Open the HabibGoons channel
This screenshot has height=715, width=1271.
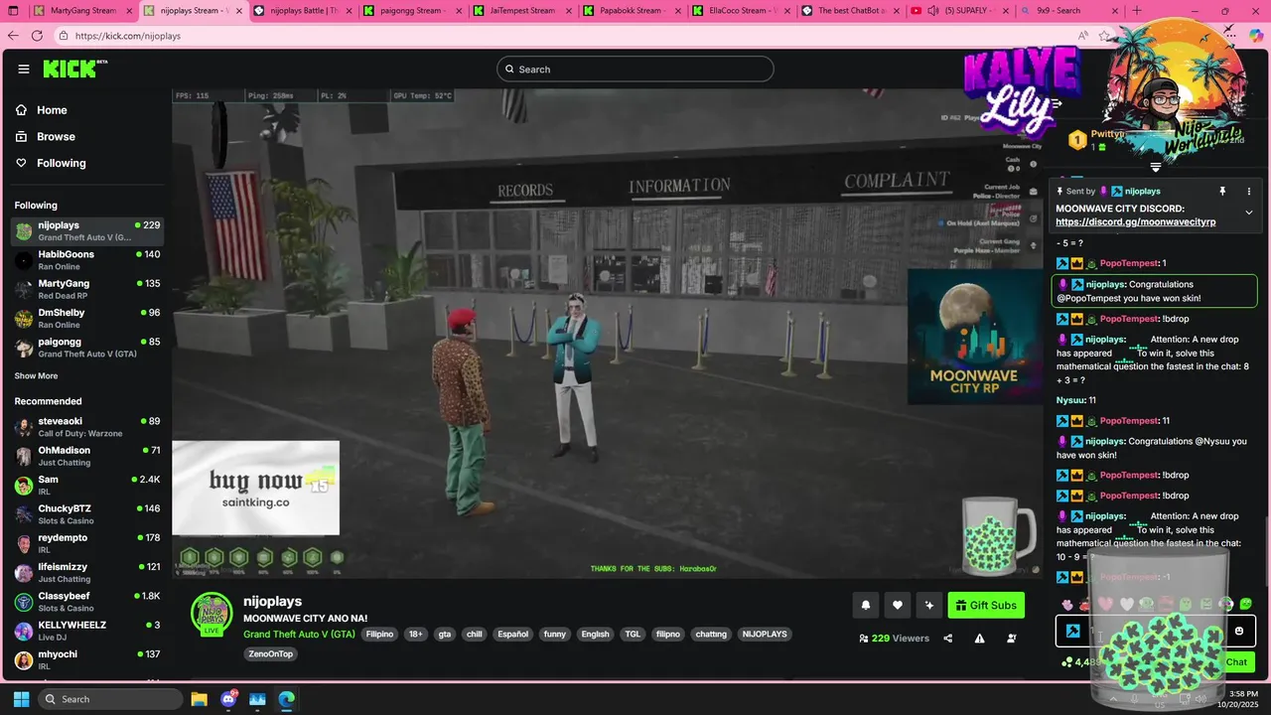[87, 260]
